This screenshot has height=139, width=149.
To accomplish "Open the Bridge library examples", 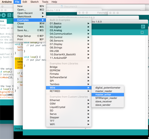I will point(69,67).
